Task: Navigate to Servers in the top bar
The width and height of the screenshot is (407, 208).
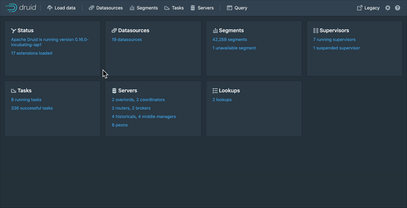Action: tap(202, 8)
